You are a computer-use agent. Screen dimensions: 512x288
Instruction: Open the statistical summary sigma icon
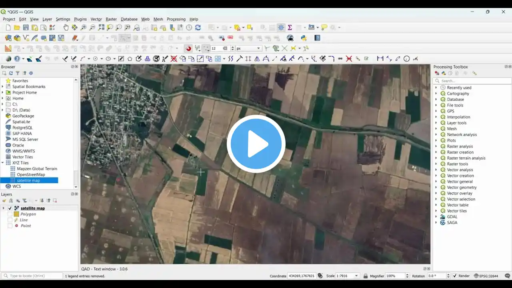click(x=290, y=28)
